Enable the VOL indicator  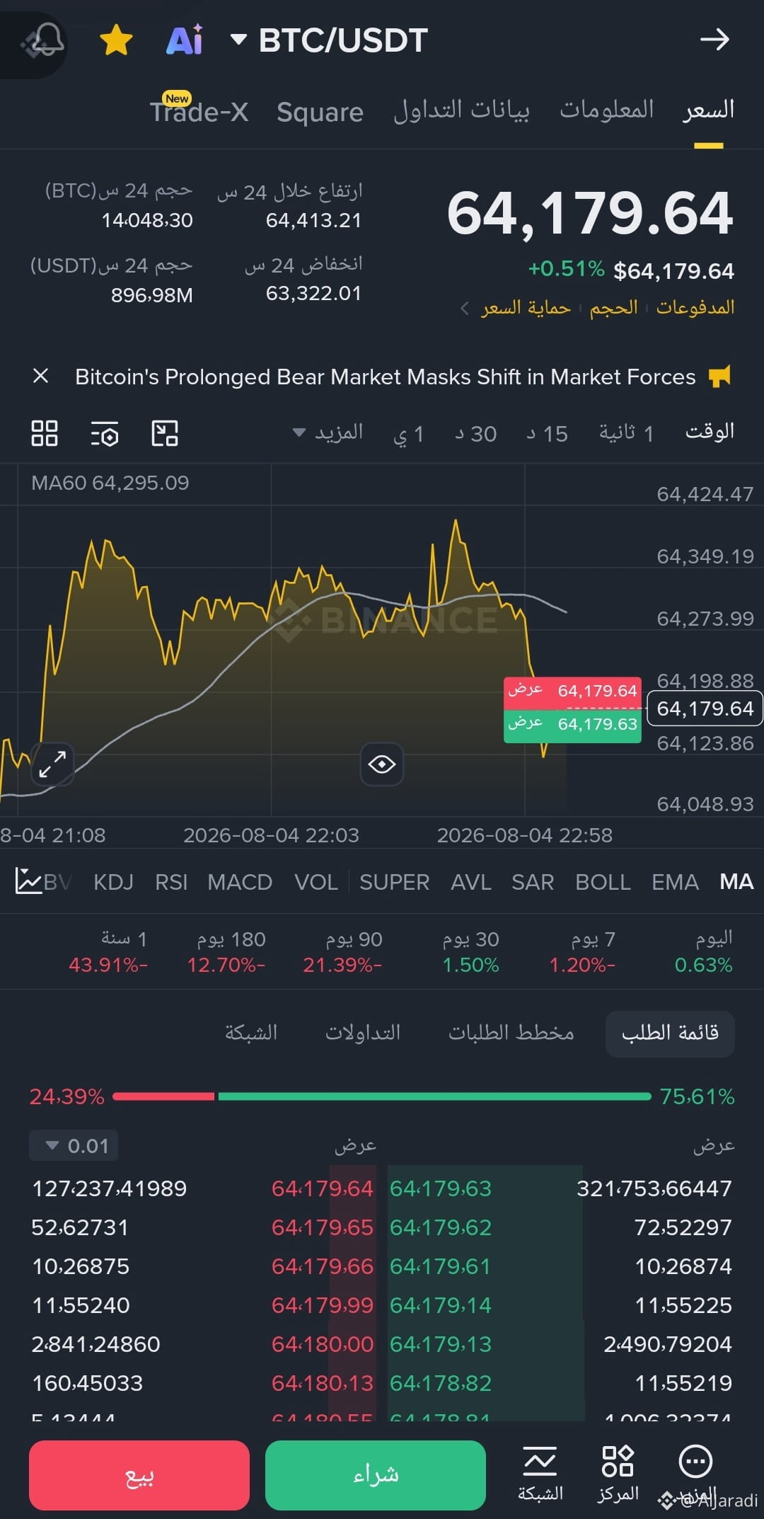coord(316,882)
